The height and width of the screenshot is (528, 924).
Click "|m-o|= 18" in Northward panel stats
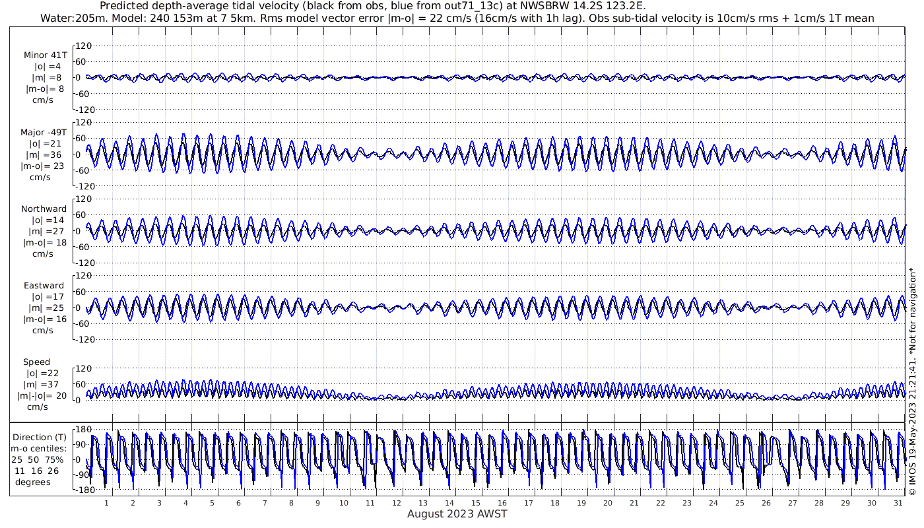click(x=45, y=243)
